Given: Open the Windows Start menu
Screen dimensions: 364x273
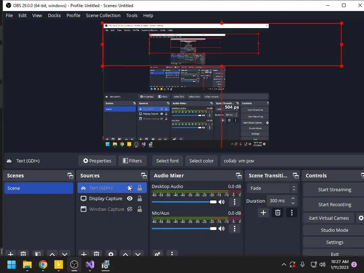Looking at the screenshot, I should [x=12, y=264].
